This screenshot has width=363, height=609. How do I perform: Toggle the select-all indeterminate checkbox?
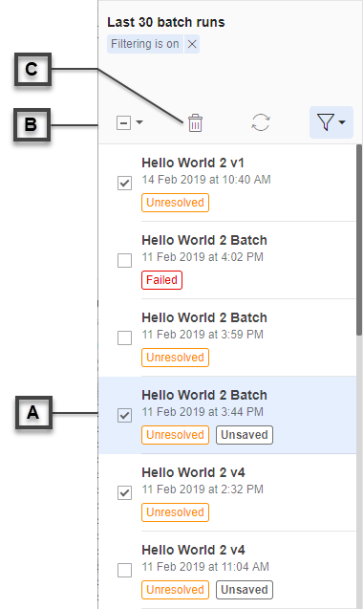123,123
